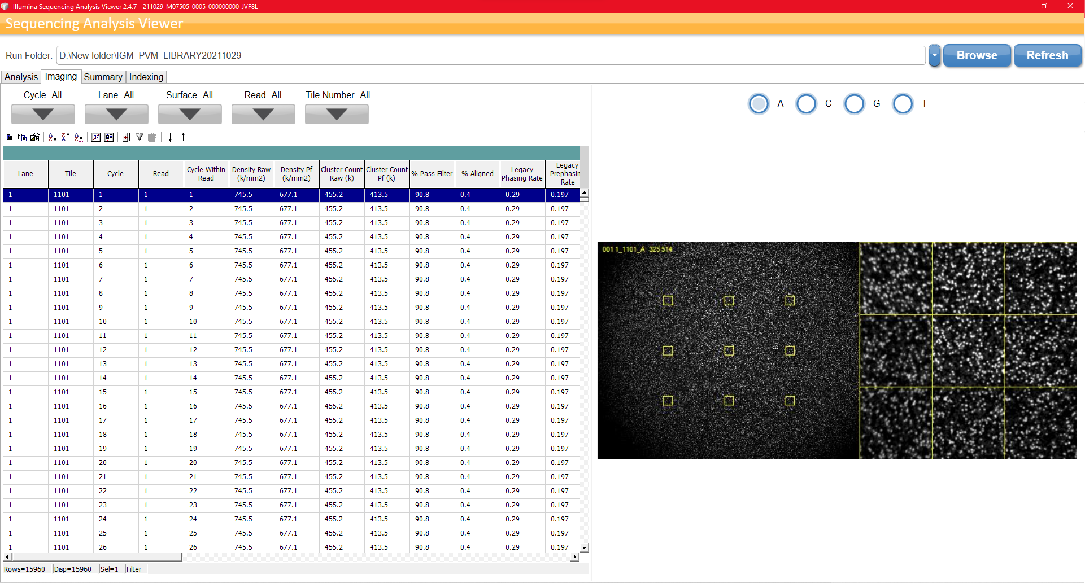Click the tile 1101 flow cell thumbnail image
The image size is (1085, 583).
[x=729, y=350]
